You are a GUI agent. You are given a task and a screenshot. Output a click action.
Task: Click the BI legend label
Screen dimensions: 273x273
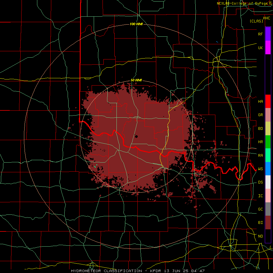click(260, 223)
